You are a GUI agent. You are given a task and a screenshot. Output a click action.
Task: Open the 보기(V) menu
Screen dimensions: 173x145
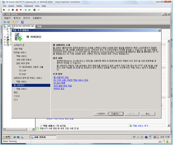click(27, 18)
